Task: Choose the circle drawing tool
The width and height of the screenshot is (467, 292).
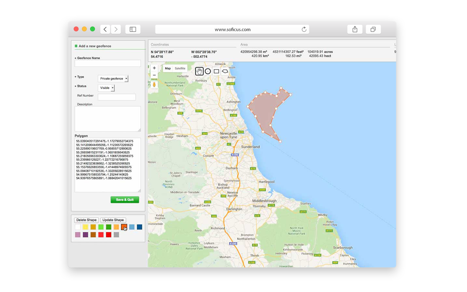Action: tap(208, 71)
